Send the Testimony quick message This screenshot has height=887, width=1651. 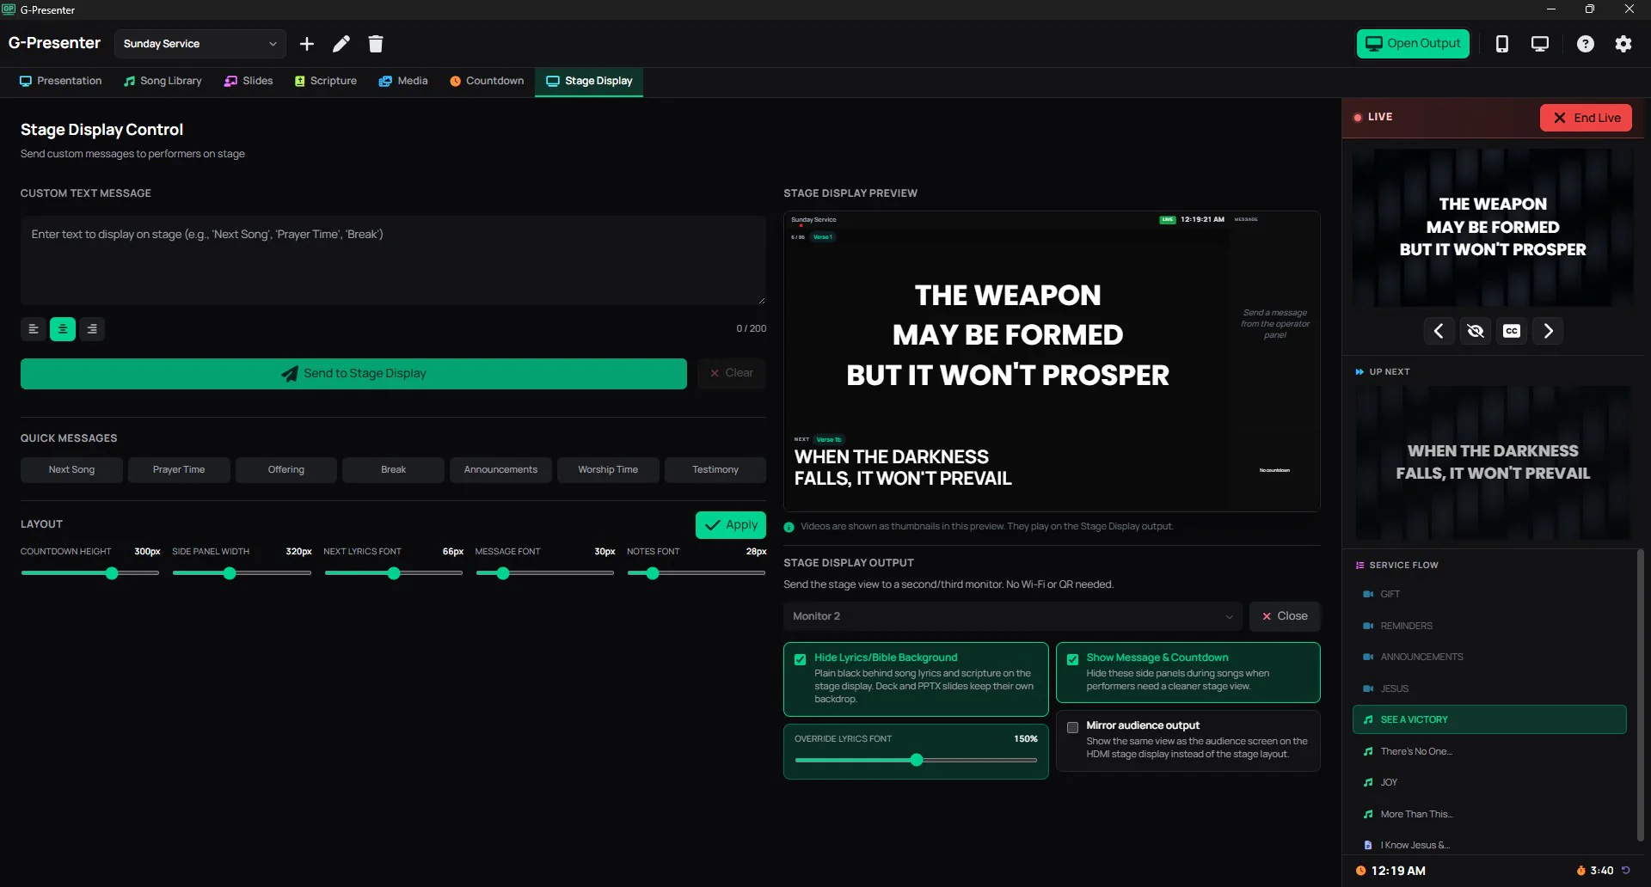click(x=715, y=470)
